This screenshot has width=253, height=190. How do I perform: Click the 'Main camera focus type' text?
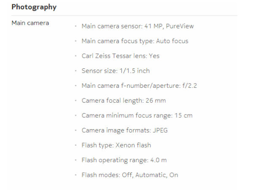pyautogui.click(x=117, y=41)
